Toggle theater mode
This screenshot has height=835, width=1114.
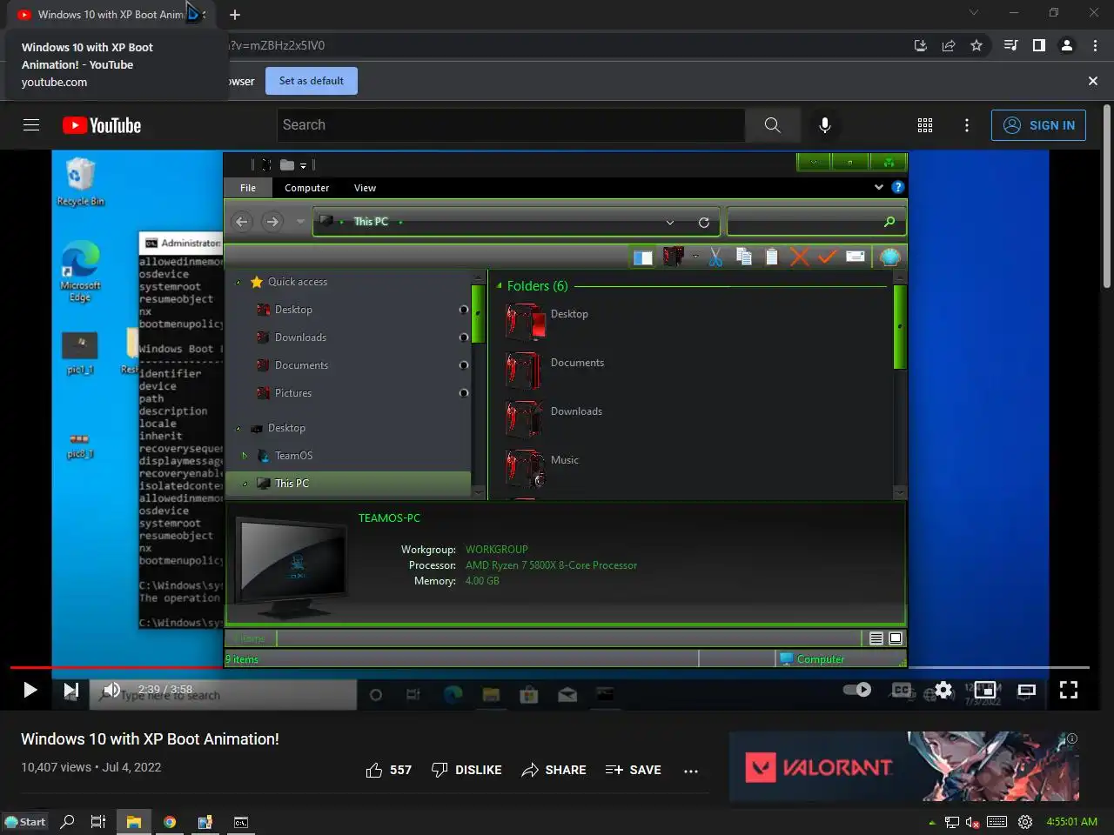[1027, 690]
